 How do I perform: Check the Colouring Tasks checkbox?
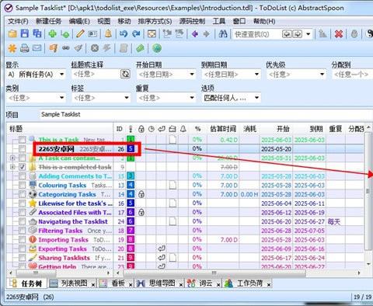[23, 185]
